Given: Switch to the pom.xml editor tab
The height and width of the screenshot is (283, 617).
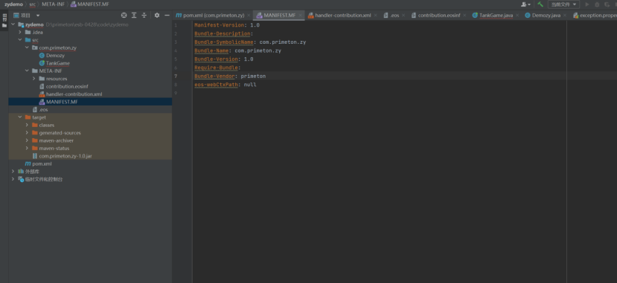Looking at the screenshot, I should tap(210, 16).
